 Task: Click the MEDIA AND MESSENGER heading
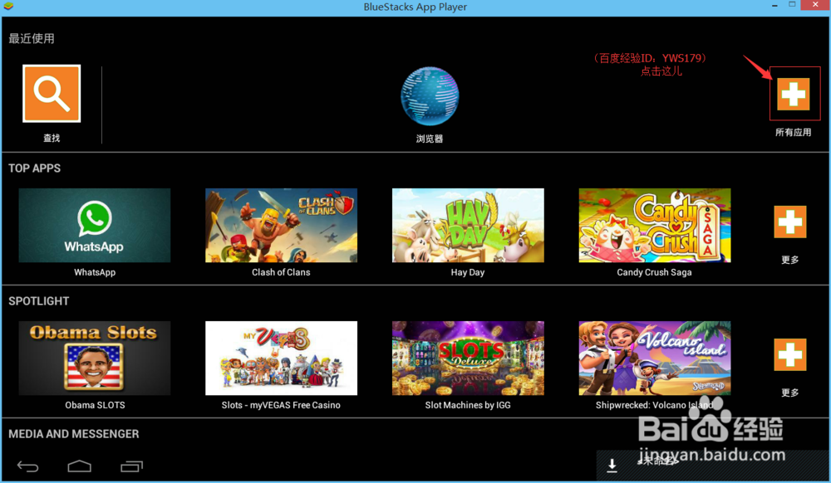74,434
